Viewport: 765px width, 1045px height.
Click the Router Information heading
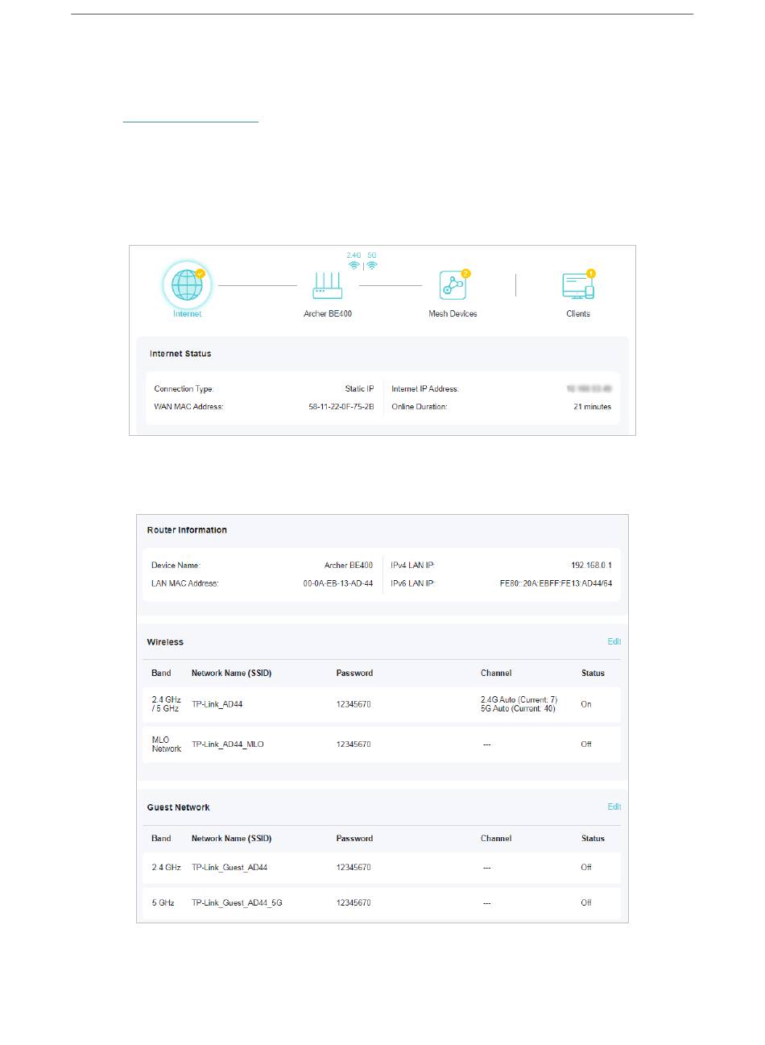point(187,530)
